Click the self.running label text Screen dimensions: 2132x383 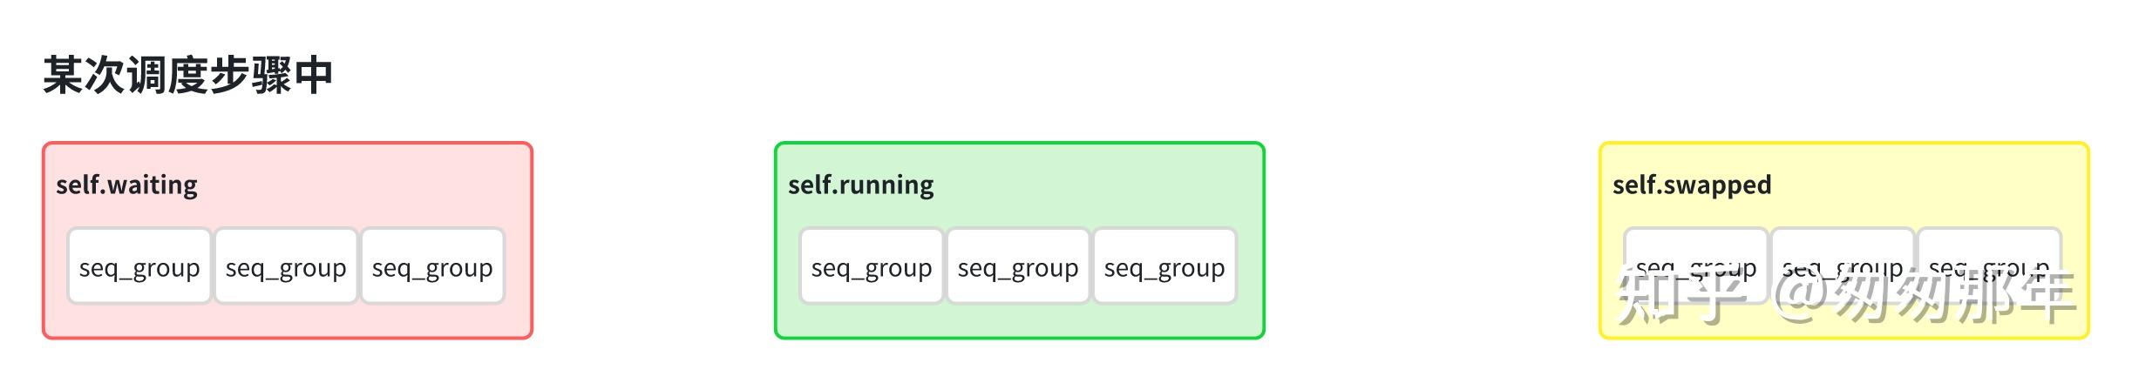pos(860,185)
